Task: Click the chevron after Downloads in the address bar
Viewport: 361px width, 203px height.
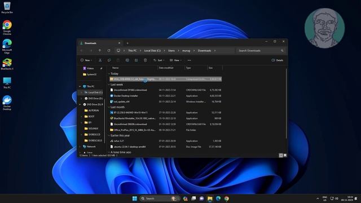Action: [x=215, y=51]
